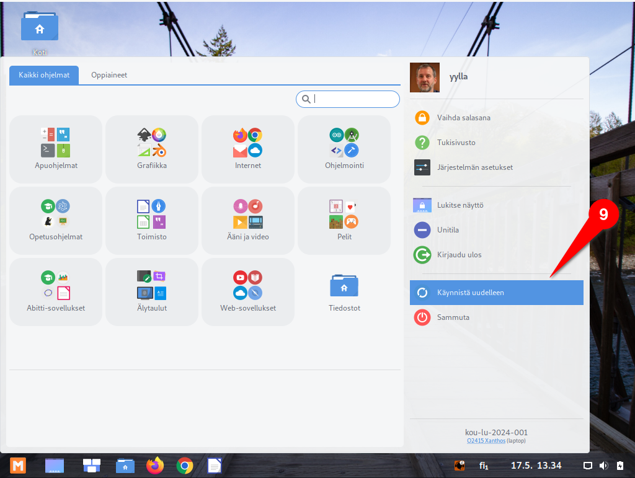Open the Apuohjelmat category
The image size is (635, 478).
click(x=56, y=149)
